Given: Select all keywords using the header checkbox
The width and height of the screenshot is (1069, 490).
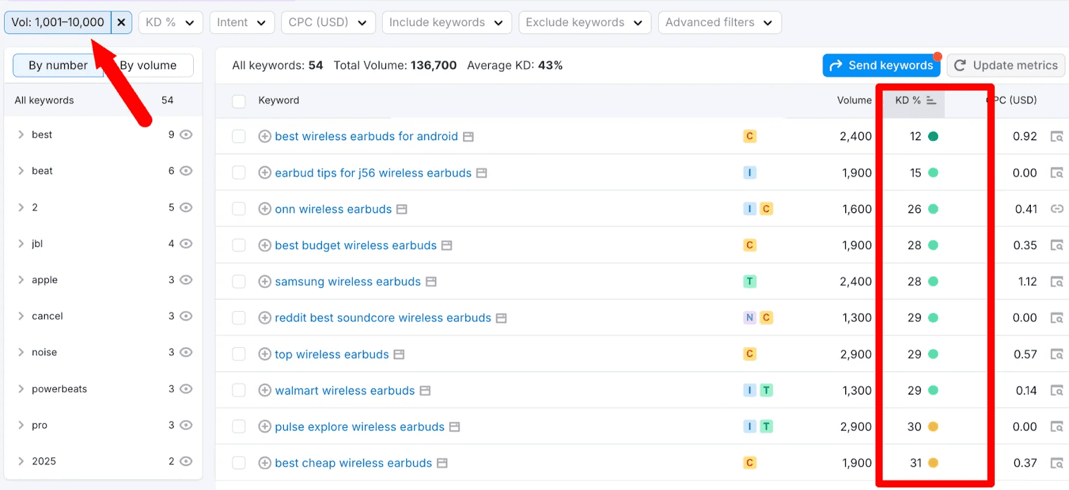Looking at the screenshot, I should click(x=239, y=101).
